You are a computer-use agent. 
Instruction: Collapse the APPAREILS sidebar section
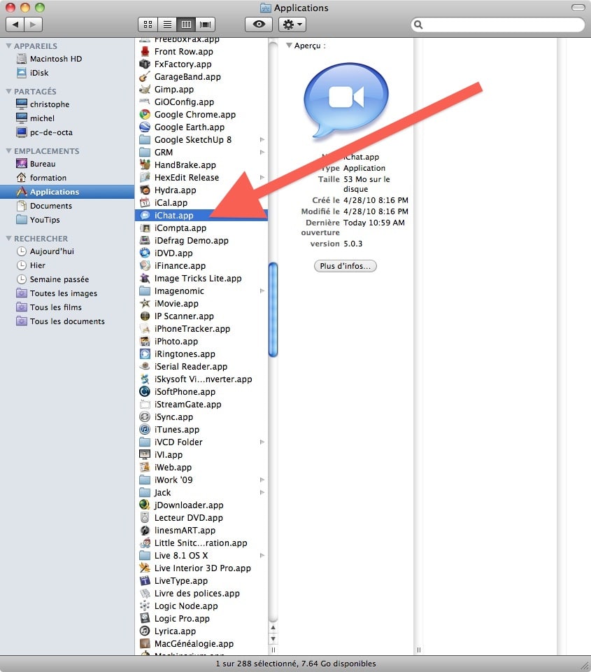pos(8,45)
